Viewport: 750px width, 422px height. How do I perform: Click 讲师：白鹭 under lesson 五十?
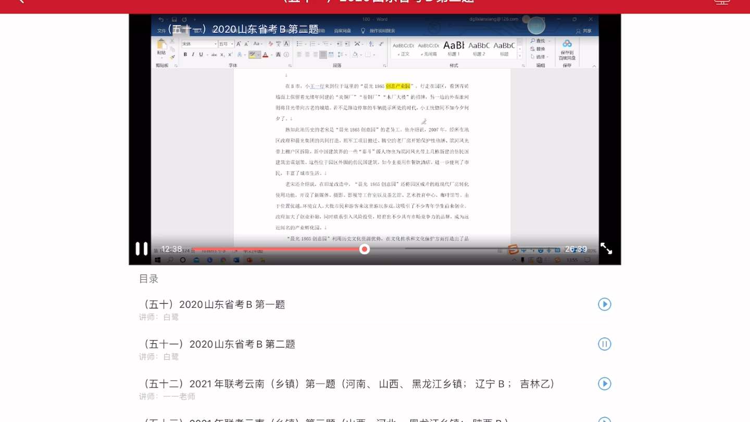[159, 317]
